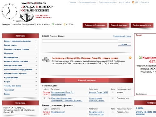Click Добавить объявление button
Viewport: 156px width, 117px height.
click(x=95, y=25)
